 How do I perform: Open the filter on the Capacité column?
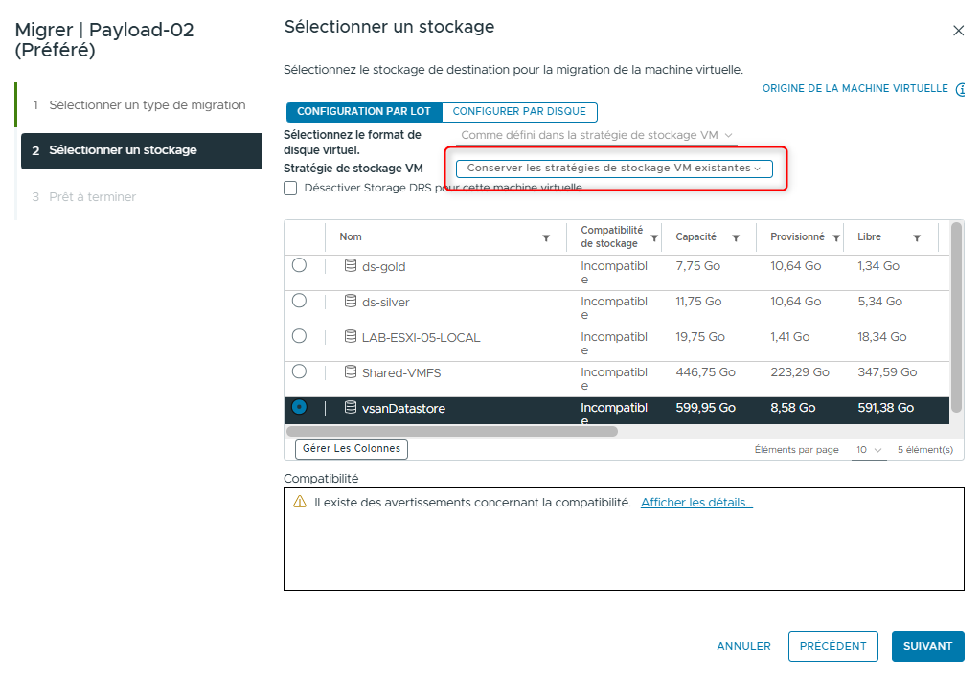click(x=736, y=236)
